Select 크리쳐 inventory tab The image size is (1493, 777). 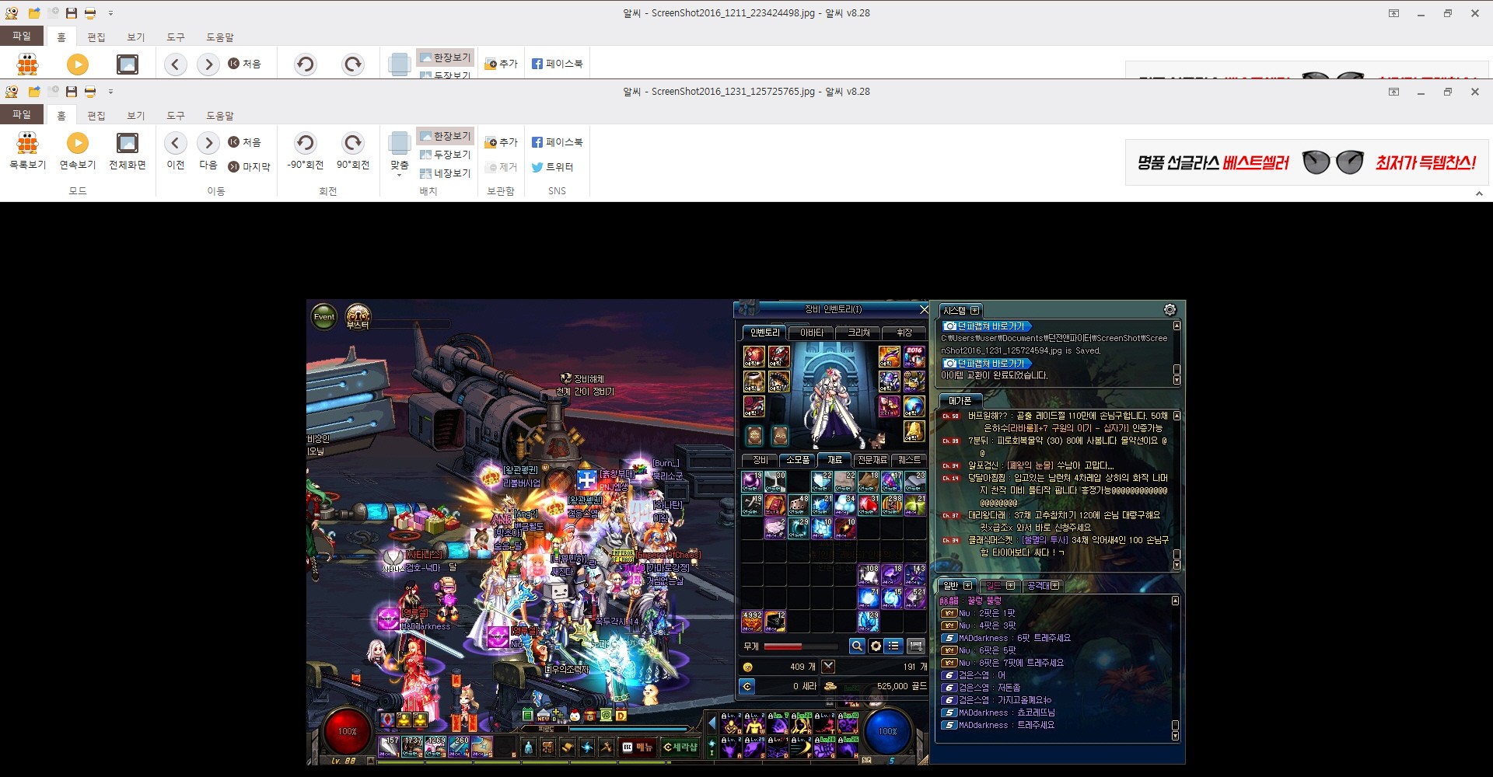point(858,333)
